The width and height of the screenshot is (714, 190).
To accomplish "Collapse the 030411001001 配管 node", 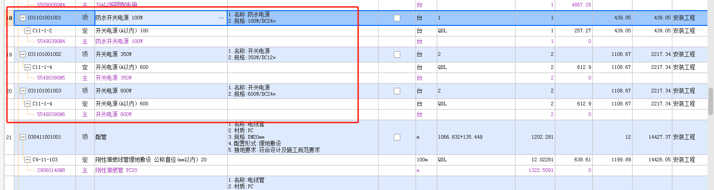I will click(23, 137).
